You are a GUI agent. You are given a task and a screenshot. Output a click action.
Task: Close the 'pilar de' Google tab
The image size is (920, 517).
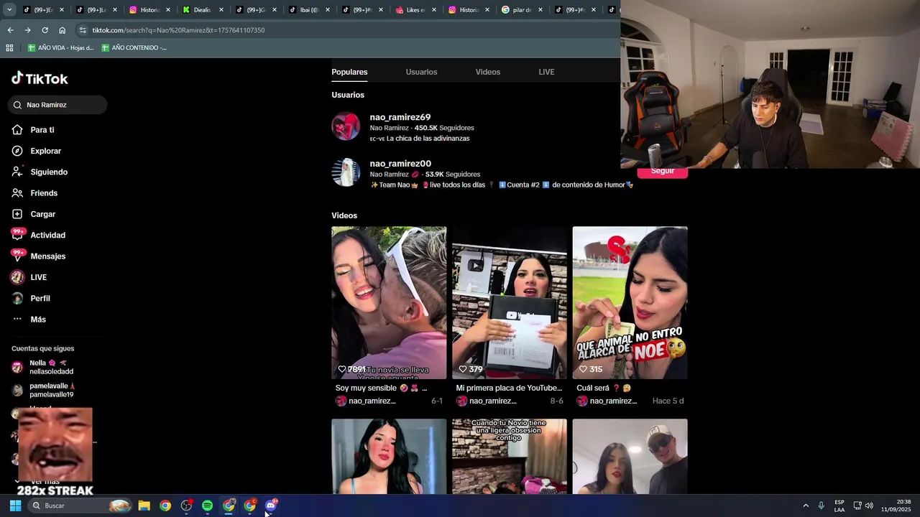[540, 10]
